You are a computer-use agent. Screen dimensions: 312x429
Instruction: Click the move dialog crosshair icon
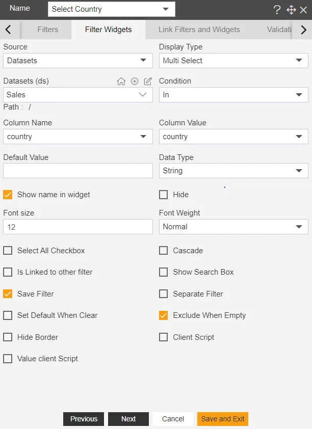point(291,10)
